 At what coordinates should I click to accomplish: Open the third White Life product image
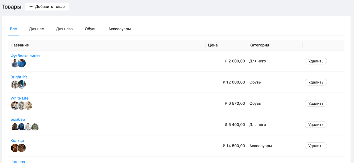click(x=28, y=106)
